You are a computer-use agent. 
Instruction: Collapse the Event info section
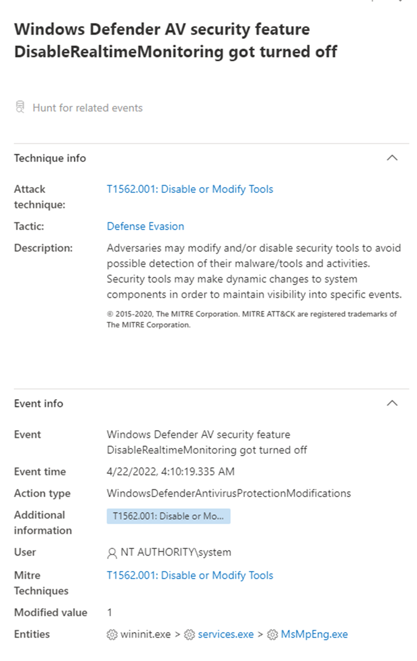click(392, 403)
